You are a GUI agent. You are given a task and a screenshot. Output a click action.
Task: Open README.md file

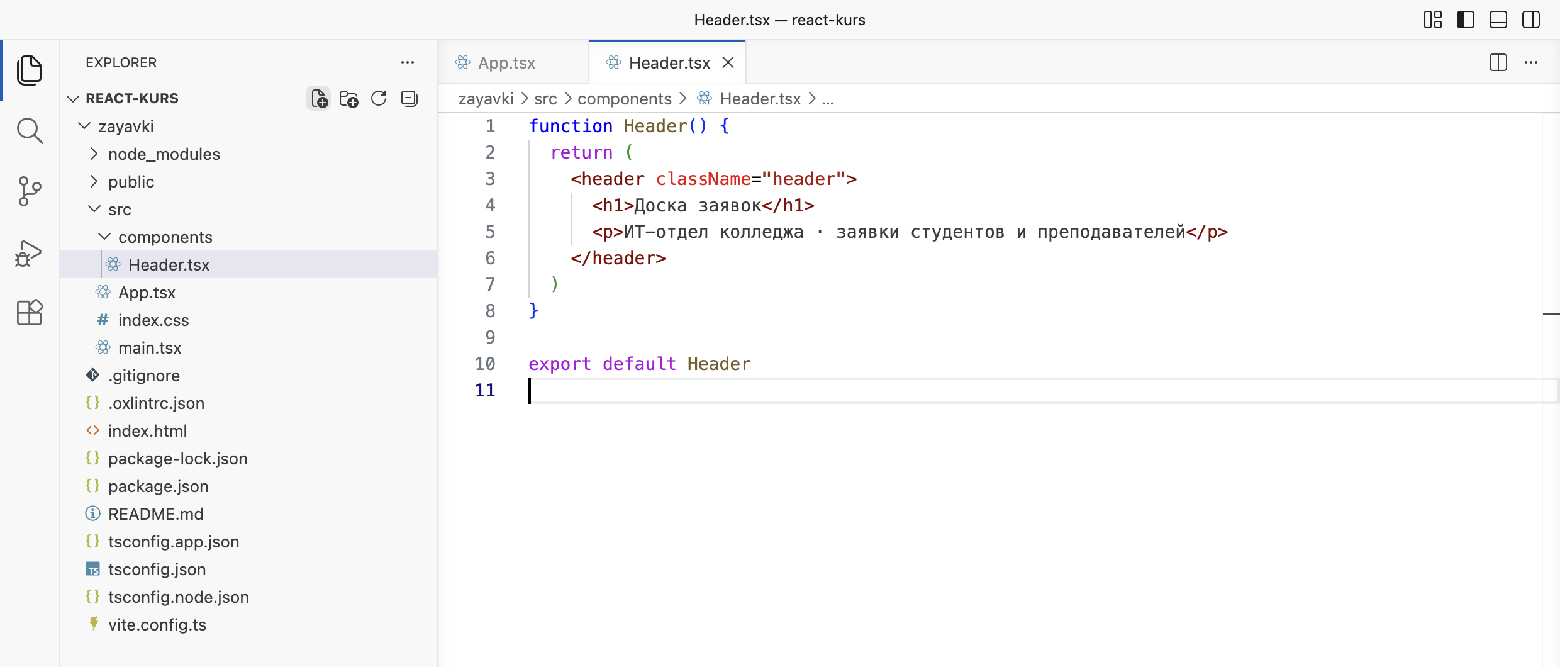coord(248,514)
